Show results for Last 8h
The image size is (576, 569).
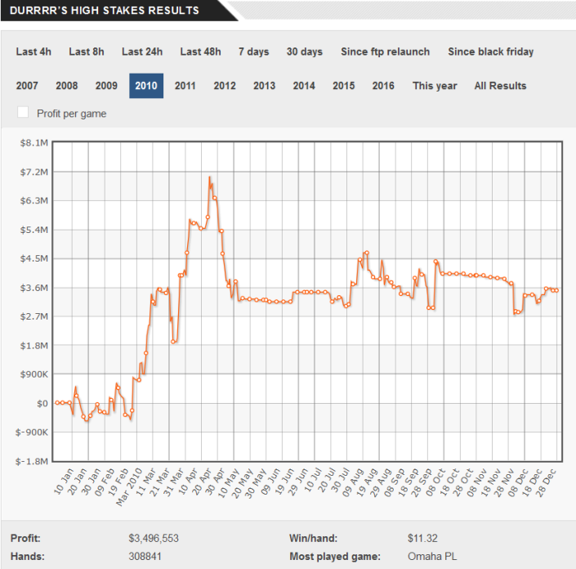coord(87,52)
